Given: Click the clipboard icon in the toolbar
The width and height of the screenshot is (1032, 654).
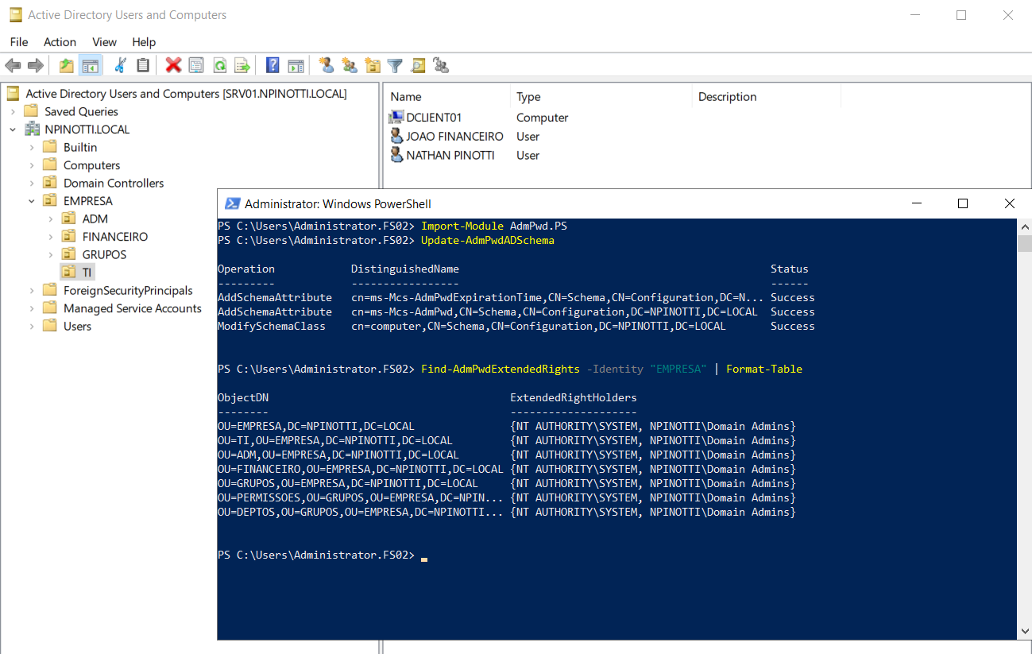Looking at the screenshot, I should click(143, 65).
